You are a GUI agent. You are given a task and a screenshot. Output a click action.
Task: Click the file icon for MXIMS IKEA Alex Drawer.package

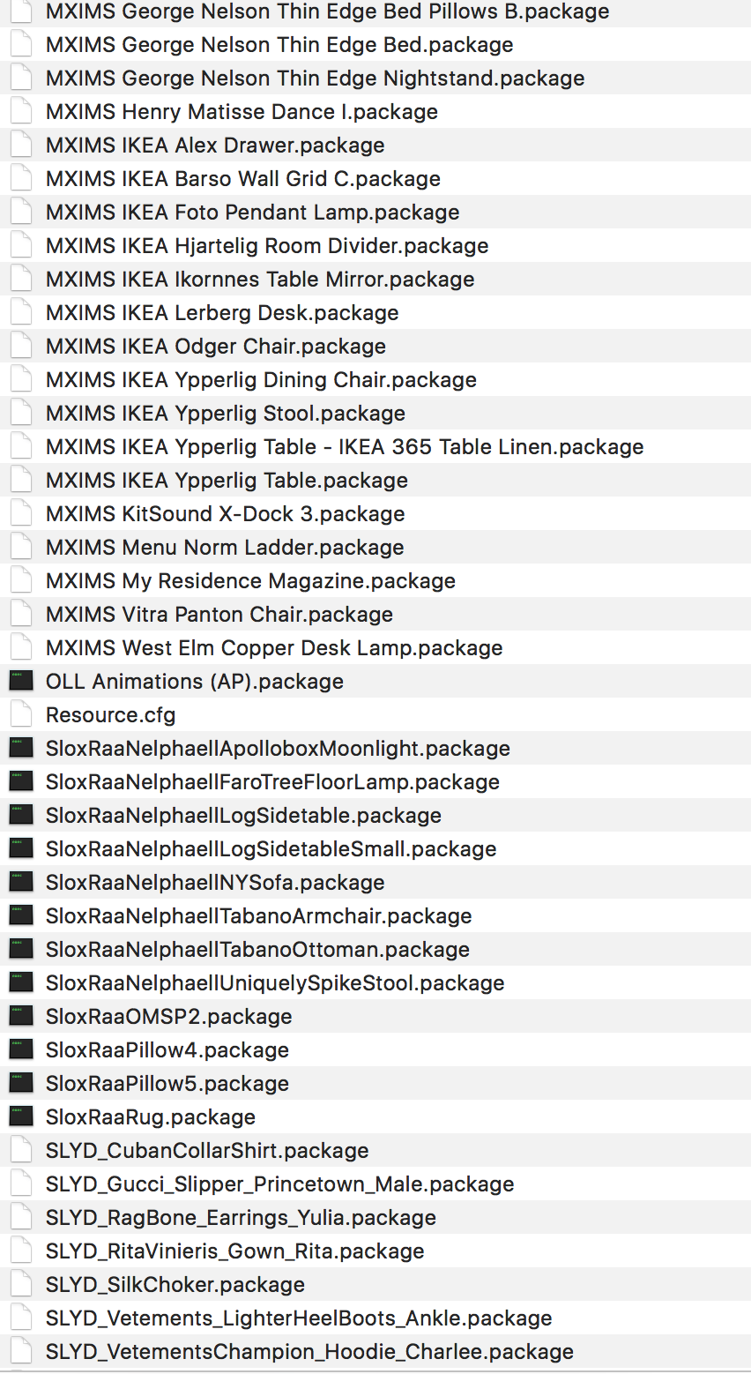[21, 145]
